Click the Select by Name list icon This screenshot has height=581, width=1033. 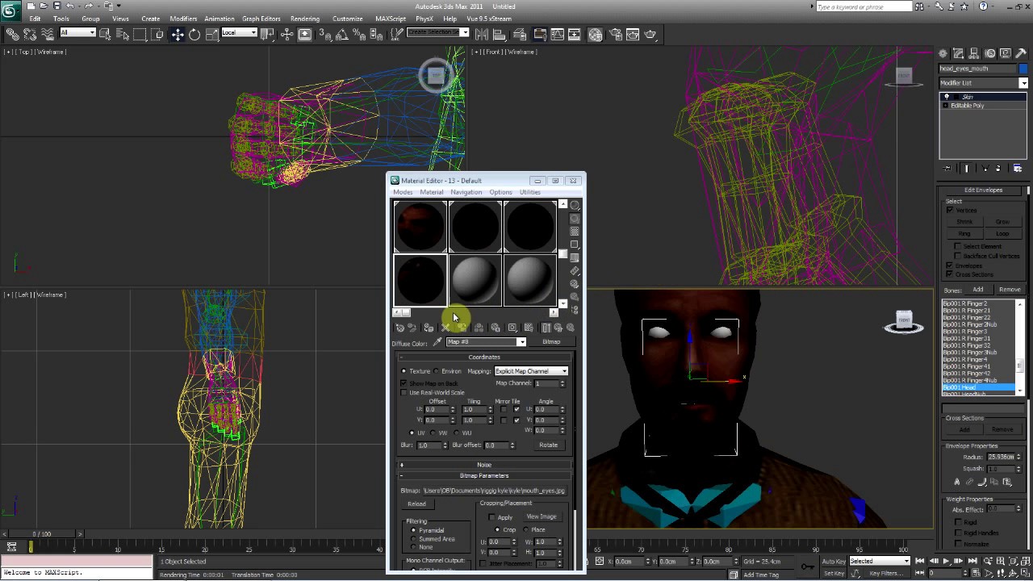[x=123, y=34]
